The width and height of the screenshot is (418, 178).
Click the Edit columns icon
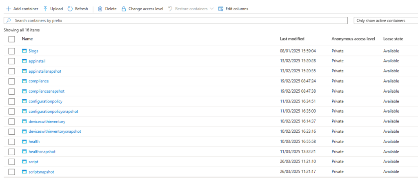click(221, 9)
